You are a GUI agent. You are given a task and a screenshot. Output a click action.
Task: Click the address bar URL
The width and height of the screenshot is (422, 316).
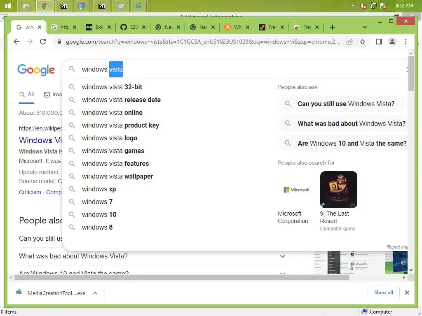click(203, 42)
